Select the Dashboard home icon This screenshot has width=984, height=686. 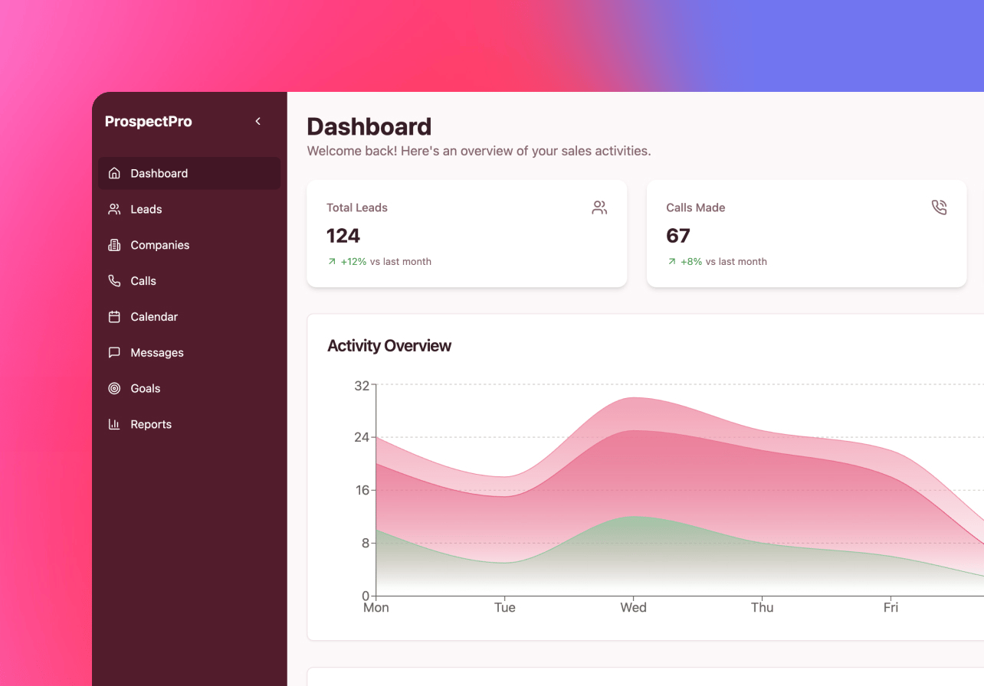113,173
